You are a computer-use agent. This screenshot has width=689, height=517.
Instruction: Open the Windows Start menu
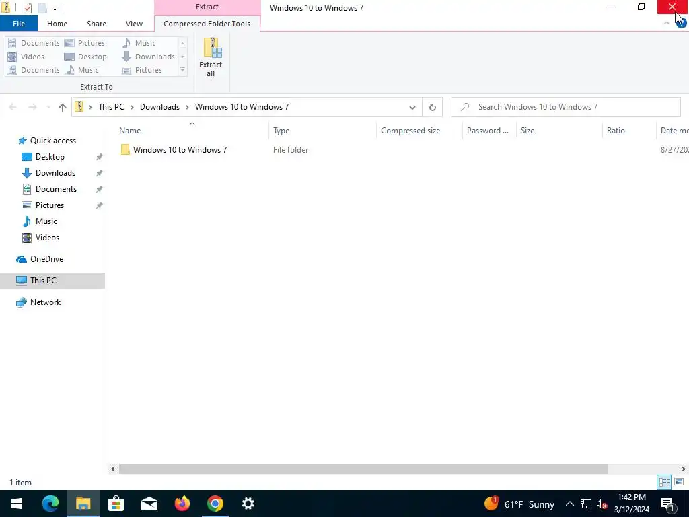[16, 504]
